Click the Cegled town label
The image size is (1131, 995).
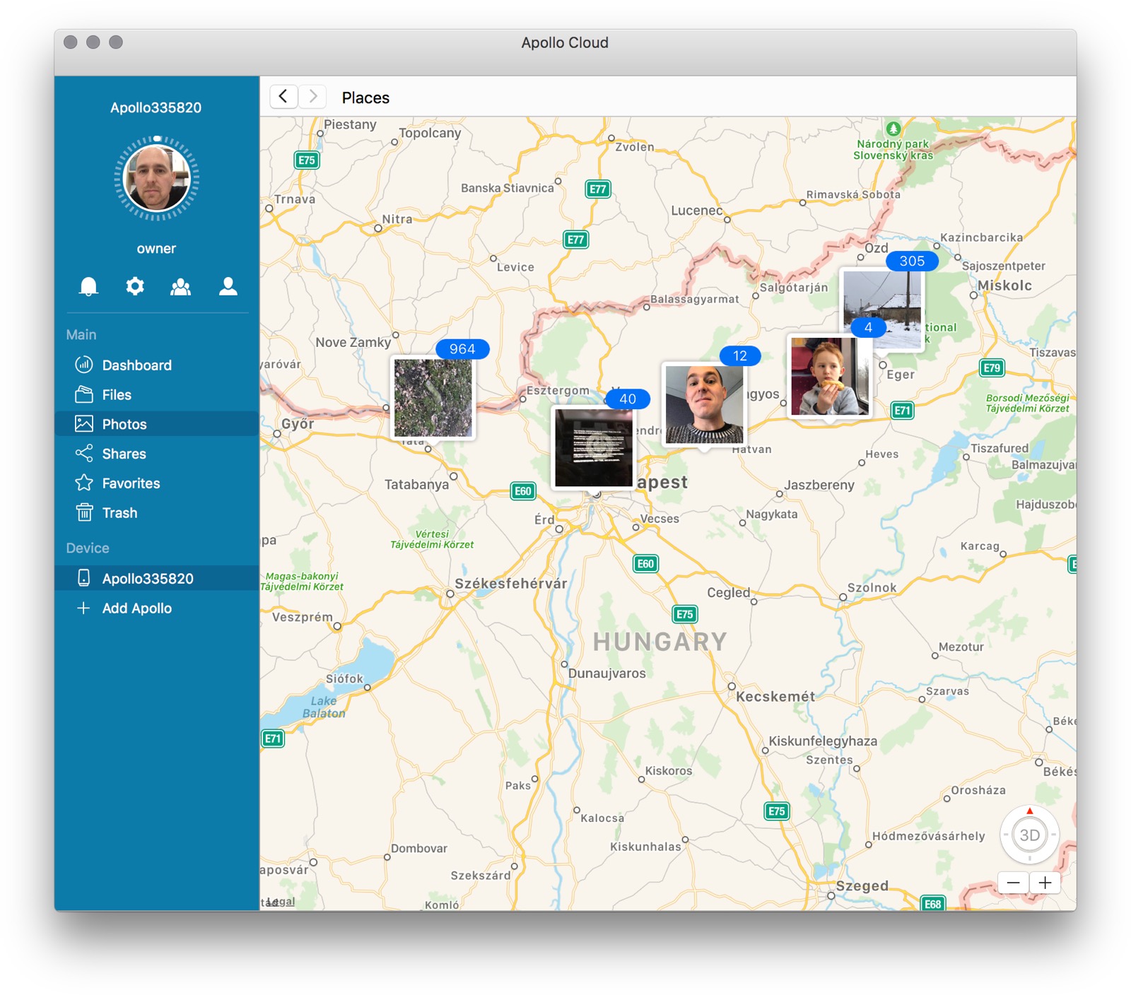click(729, 592)
